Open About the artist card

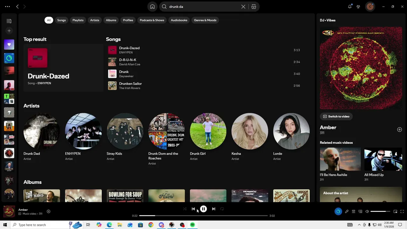pos(361,194)
